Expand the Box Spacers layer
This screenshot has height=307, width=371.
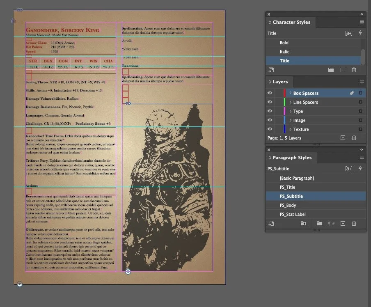[x=290, y=93]
